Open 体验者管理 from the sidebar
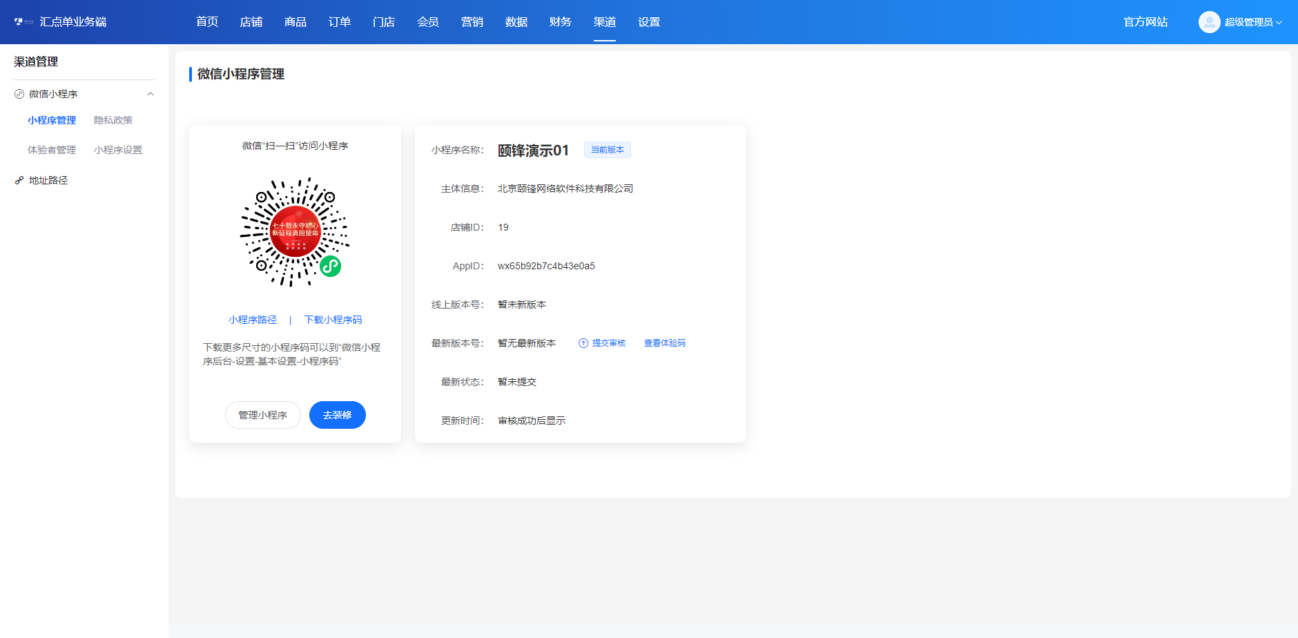Image resolution: width=1298 pixels, height=638 pixels. (x=51, y=149)
